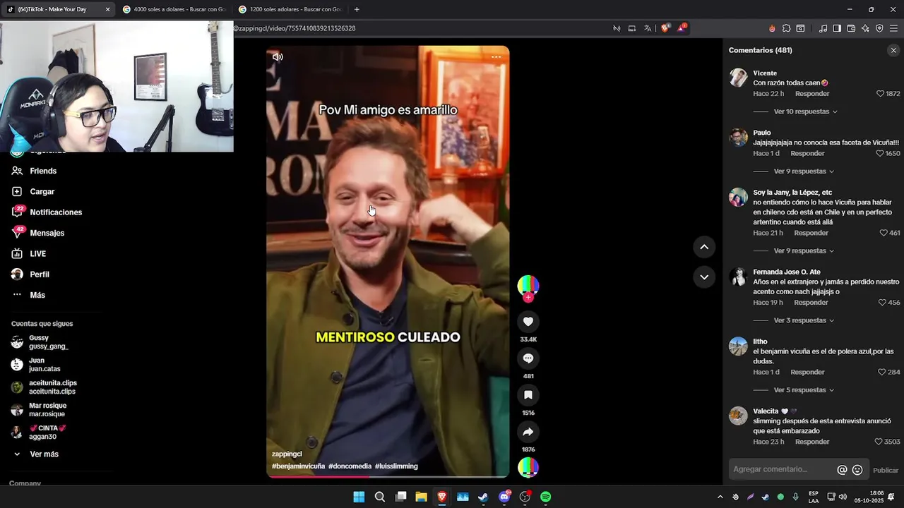The image size is (904, 508).
Task: Toggle the browser sidebar panel icon
Action: [837, 28]
